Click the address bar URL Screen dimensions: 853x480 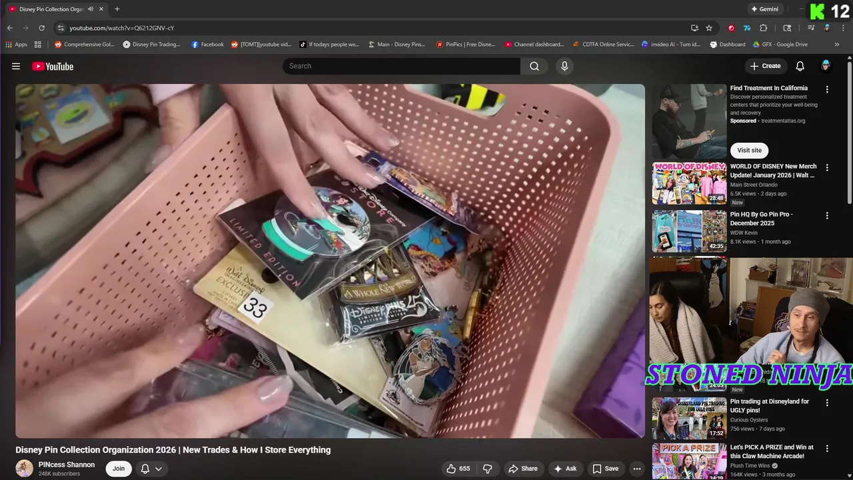pyautogui.click(x=121, y=28)
